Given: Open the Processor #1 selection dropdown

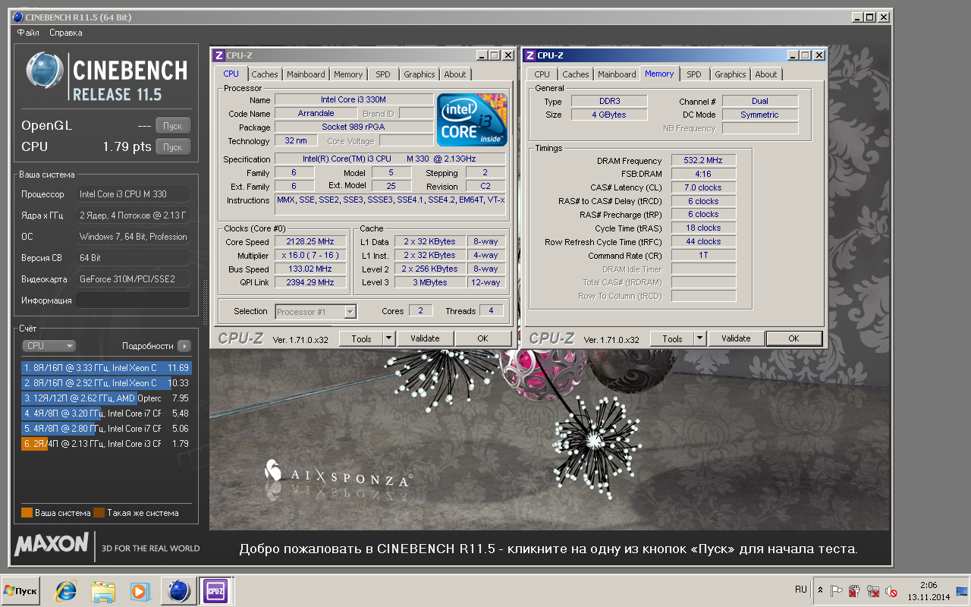Looking at the screenshot, I should coord(316,311).
